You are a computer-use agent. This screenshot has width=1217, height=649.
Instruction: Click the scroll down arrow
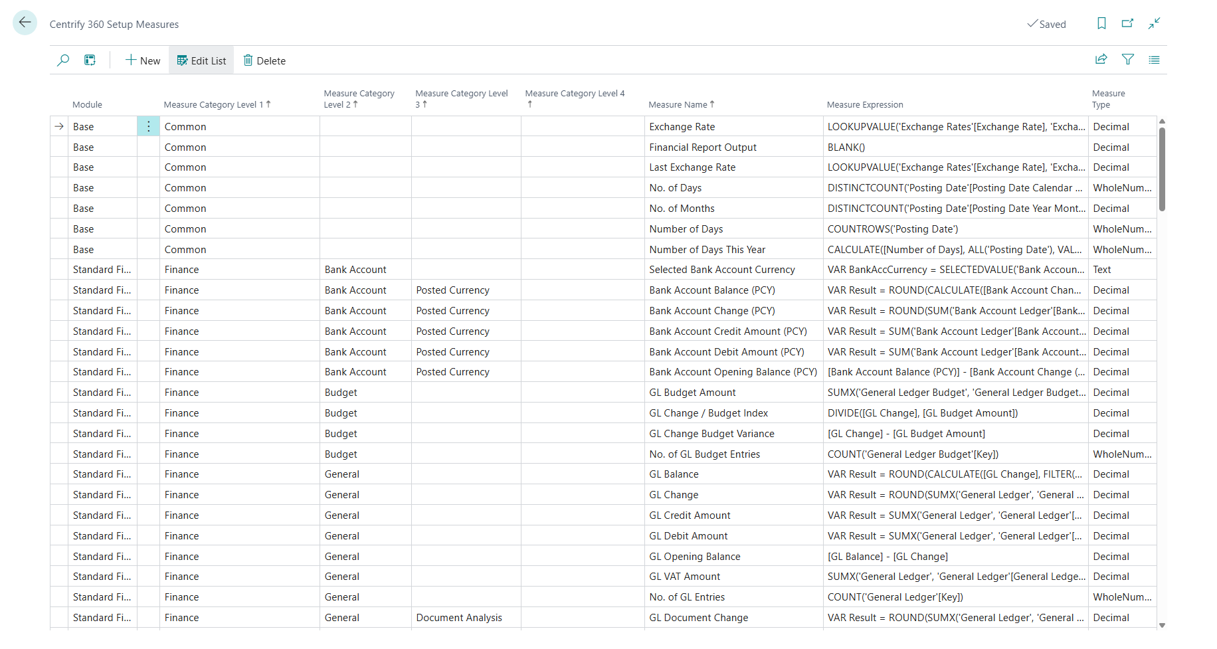pyautogui.click(x=1162, y=625)
